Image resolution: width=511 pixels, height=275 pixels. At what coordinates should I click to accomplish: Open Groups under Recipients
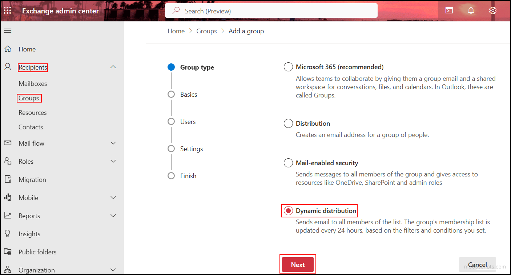click(x=29, y=98)
